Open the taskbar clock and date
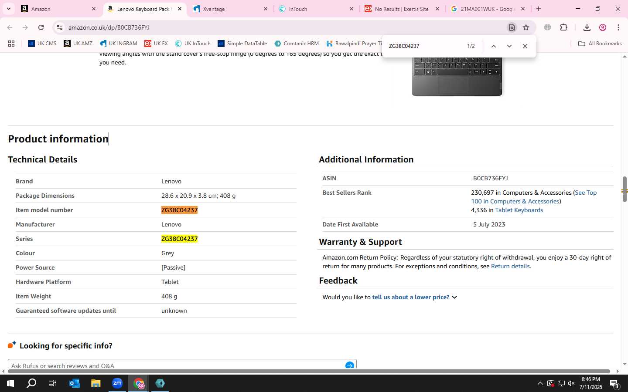 click(591, 383)
